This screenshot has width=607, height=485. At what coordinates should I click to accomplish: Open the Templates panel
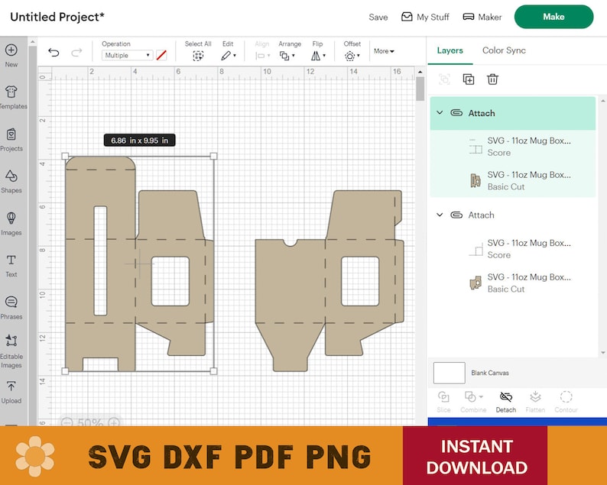[11, 97]
